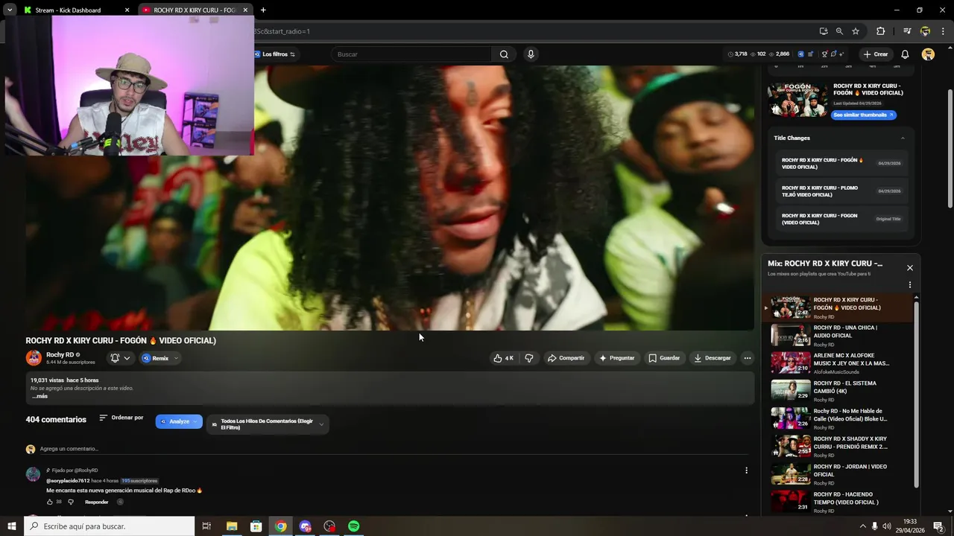Viewport: 954px width, 536px height.
Task: Save video with Guardar button
Action: coord(664,358)
